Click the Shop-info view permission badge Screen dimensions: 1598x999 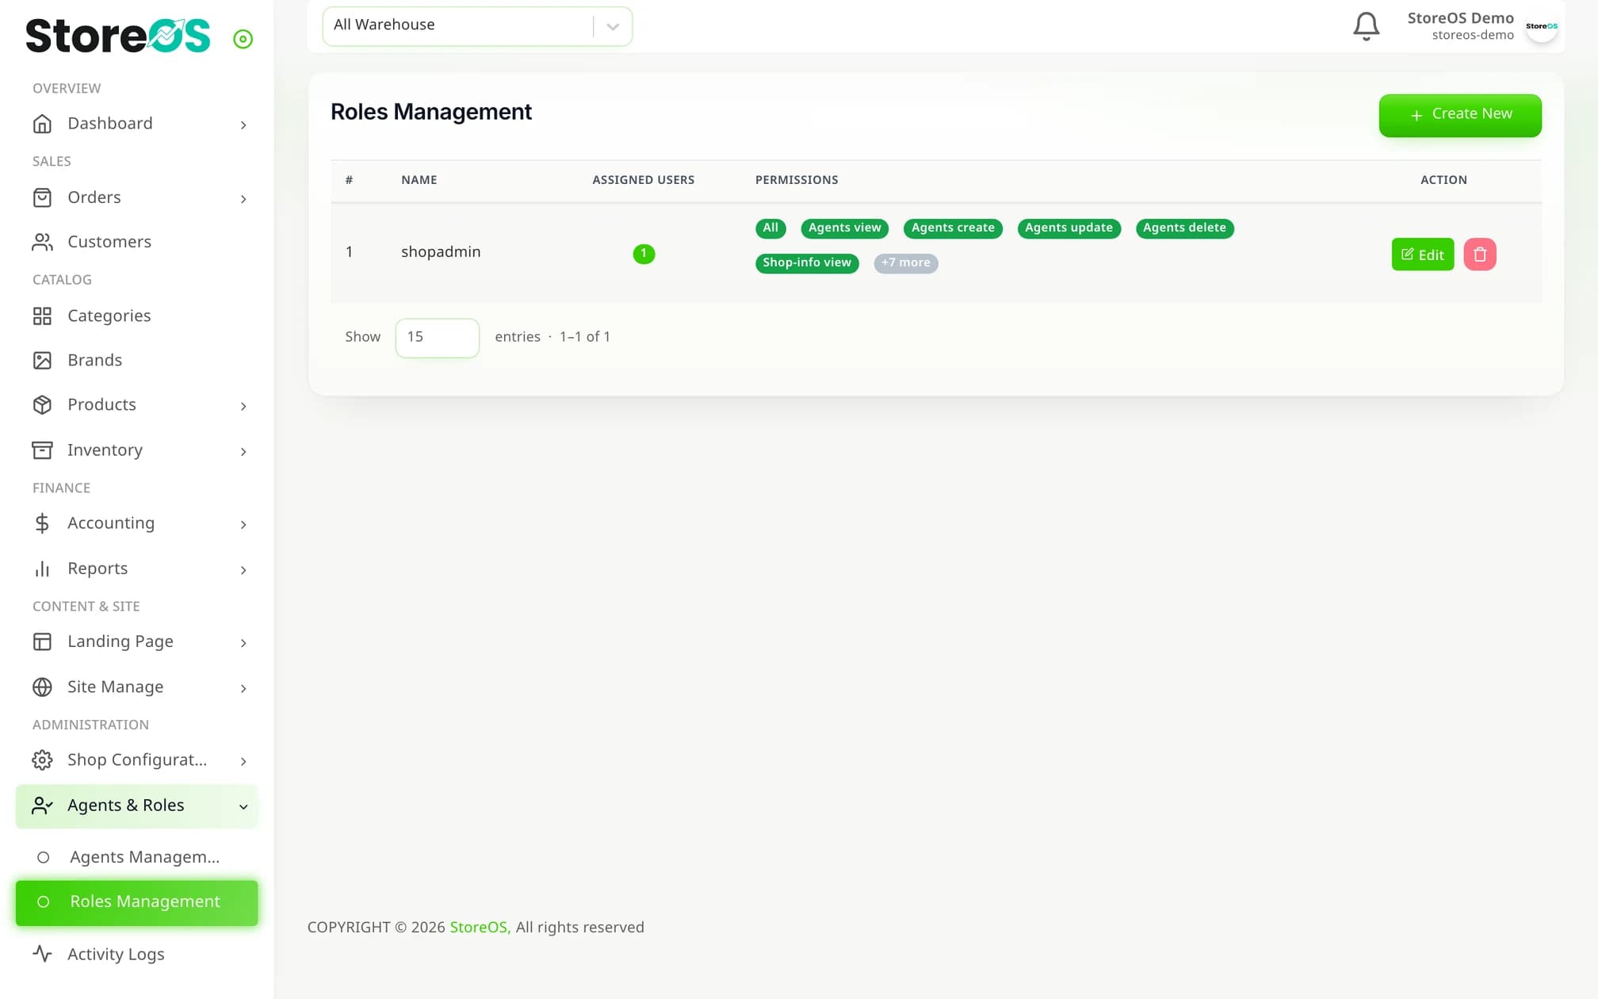807,263
